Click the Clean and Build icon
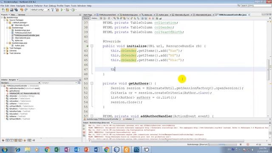 tap(57, 10)
